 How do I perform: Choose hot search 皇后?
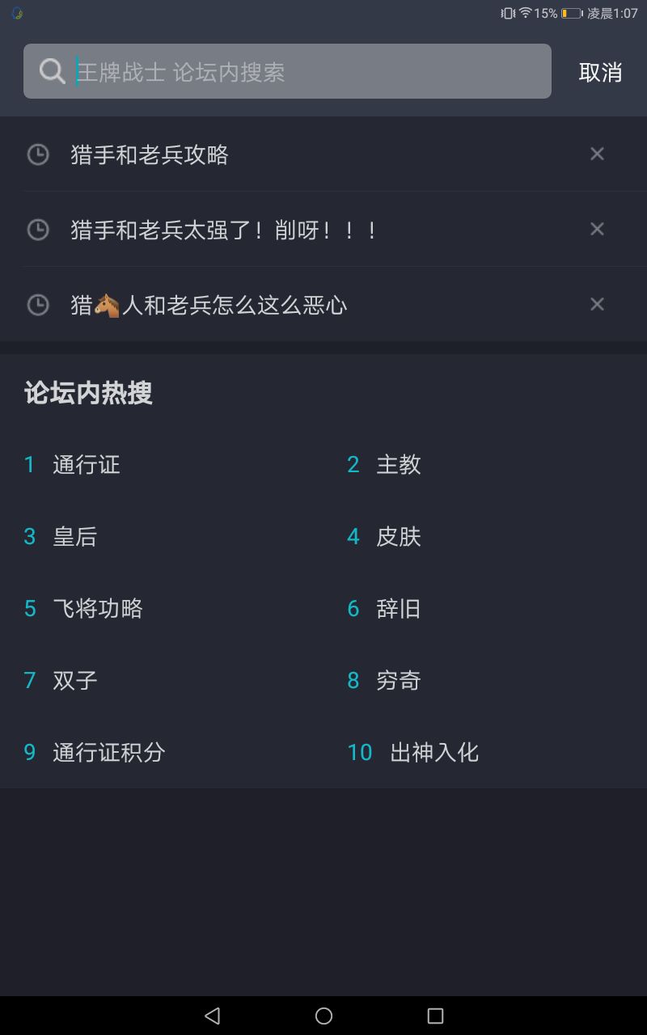click(x=74, y=536)
